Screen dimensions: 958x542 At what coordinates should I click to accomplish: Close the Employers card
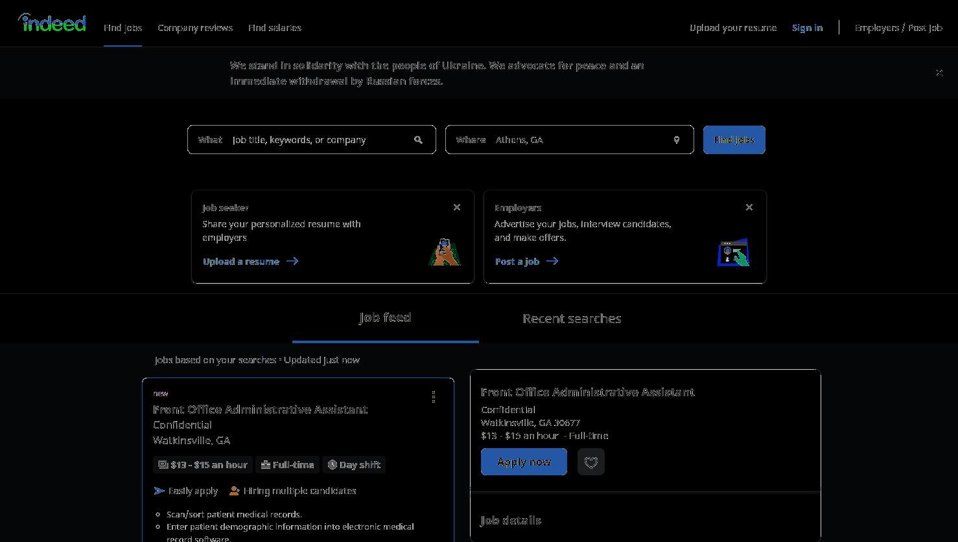[x=749, y=207]
